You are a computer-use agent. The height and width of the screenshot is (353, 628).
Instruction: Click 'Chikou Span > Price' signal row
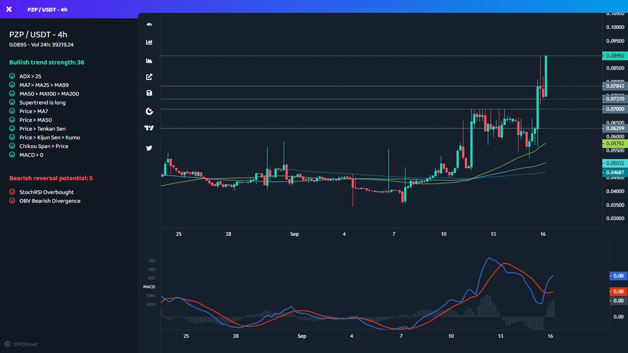click(39, 146)
